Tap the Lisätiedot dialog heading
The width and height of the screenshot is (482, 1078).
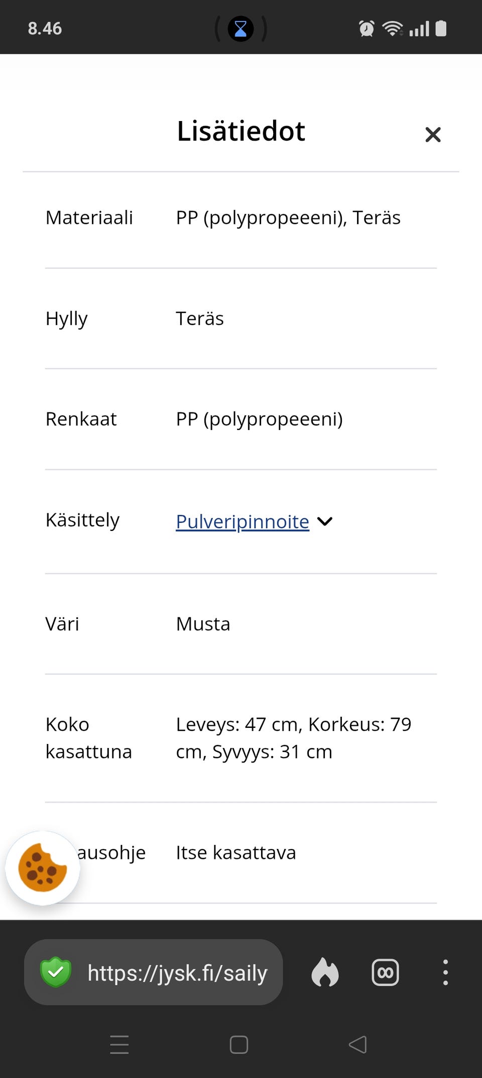pyautogui.click(x=241, y=131)
